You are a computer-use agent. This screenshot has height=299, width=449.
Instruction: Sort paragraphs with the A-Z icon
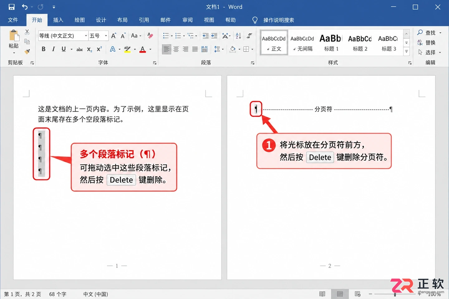(238, 36)
